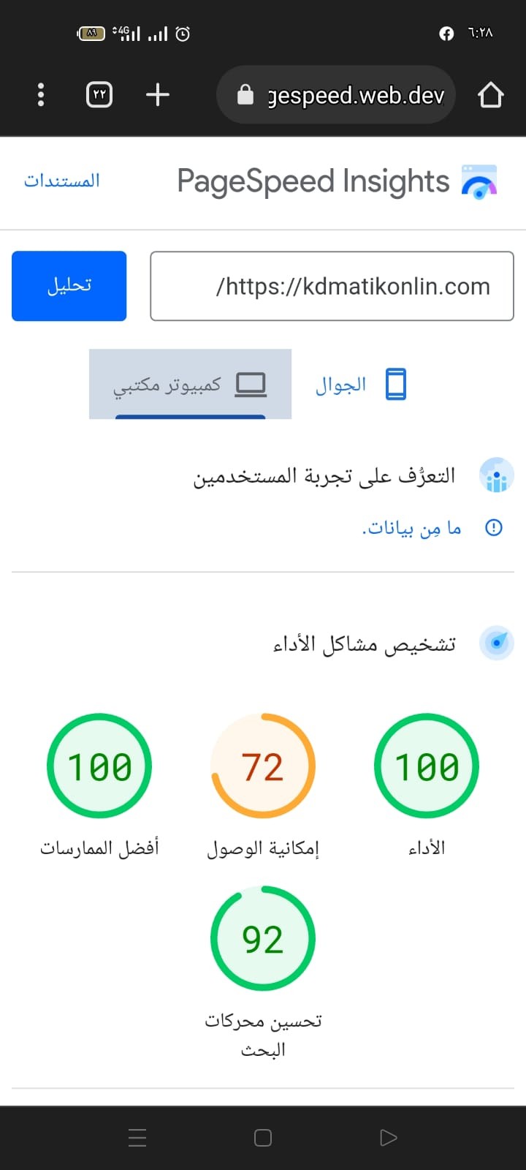Open the الأداء performance score gauge 100
The image size is (526, 1170).
point(427,766)
